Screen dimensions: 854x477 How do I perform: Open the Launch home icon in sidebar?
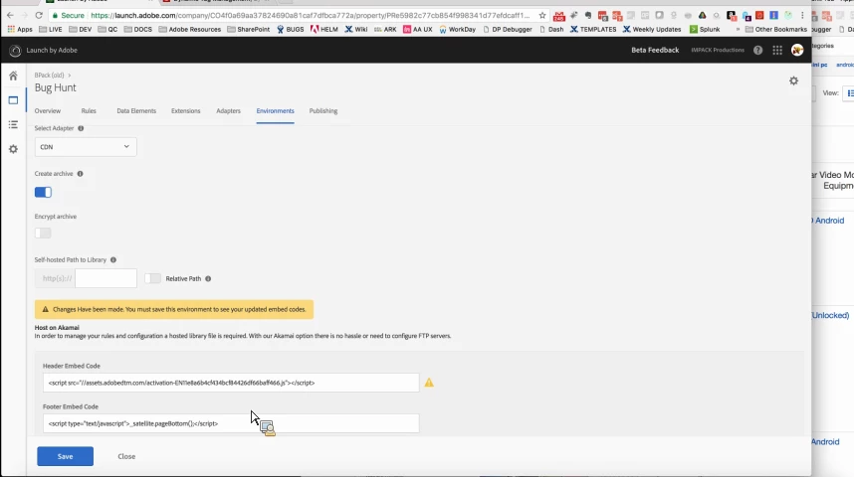tap(13, 76)
